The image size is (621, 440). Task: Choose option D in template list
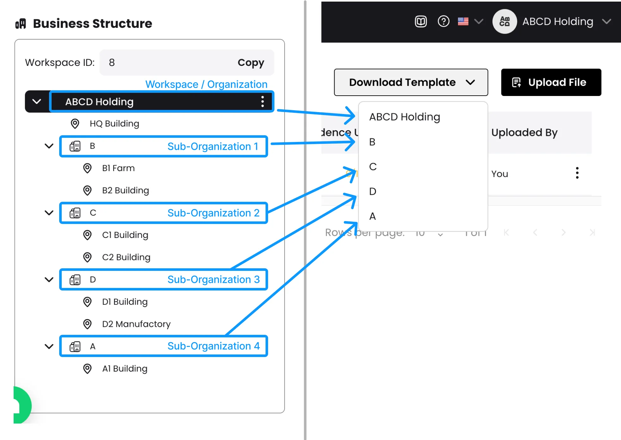coord(373,191)
